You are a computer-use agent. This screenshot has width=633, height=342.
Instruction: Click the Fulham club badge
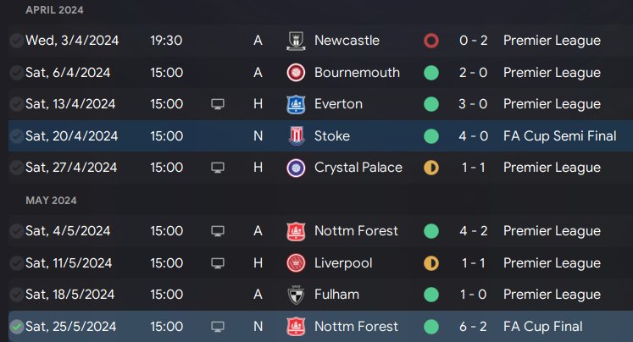tap(296, 295)
